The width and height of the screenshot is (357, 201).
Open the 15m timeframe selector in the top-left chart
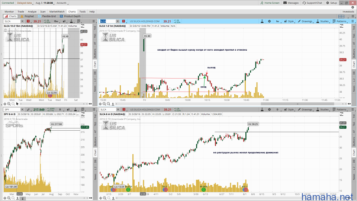coord(56,21)
